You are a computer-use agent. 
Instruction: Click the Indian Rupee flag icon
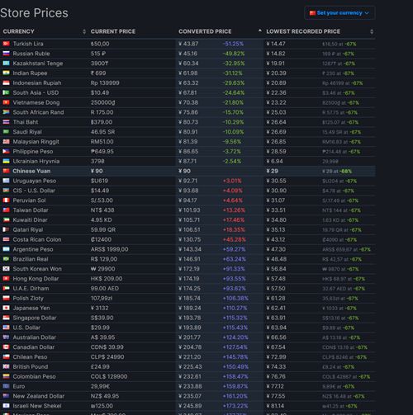pos(6,73)
